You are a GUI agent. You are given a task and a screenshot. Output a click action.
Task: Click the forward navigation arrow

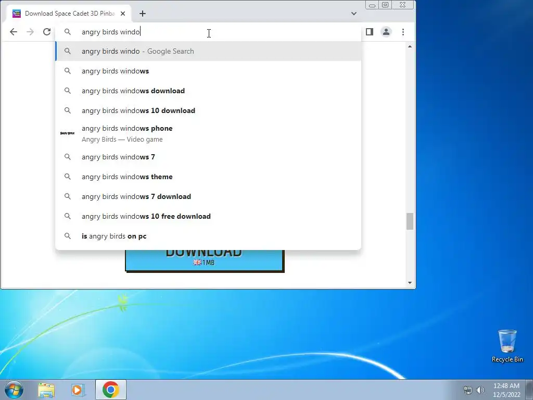click(30, 32)
